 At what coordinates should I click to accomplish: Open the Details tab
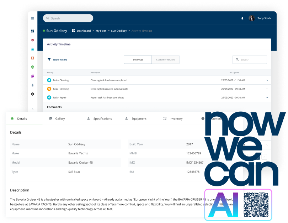(24, 119)
